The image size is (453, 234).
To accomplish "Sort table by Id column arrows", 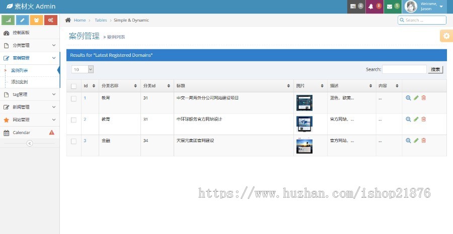I will [x=94, y=86].
